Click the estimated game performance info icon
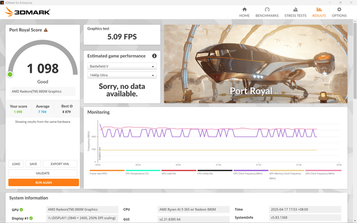The image size is (357, 223). tap(155, 56)
